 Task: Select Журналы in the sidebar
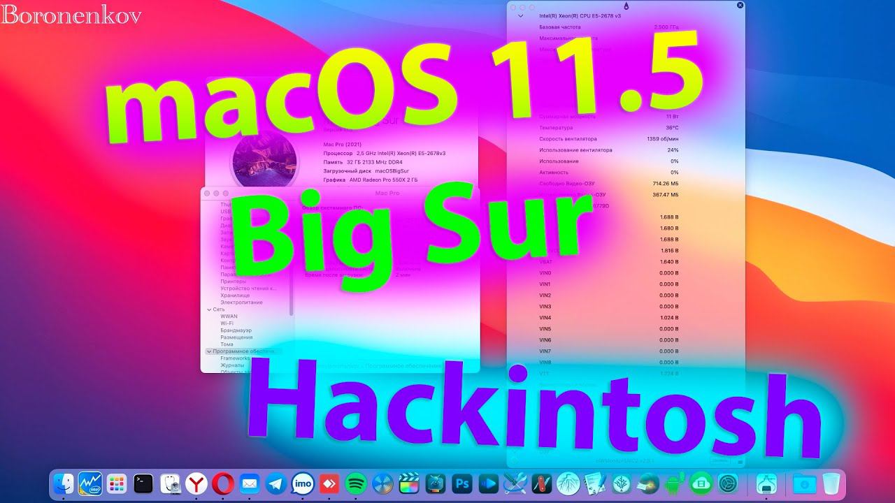[232, 365]
